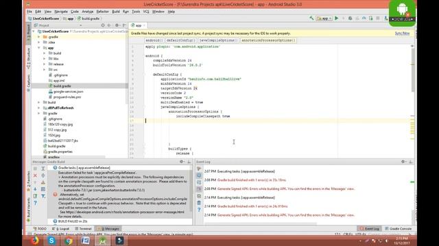Image resolution: width=439 pixels, height=246 pixels.
Task: Toggle the Build Variants side tab
Action: click(x=29, y=210)
